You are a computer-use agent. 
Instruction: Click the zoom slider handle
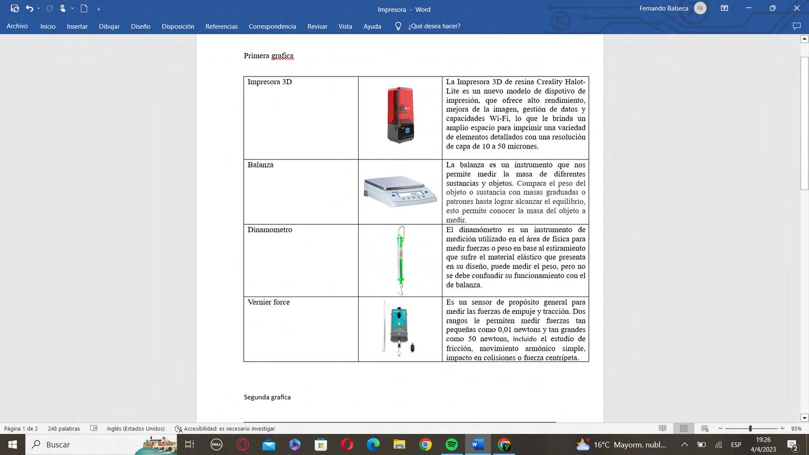pos(750,429)
